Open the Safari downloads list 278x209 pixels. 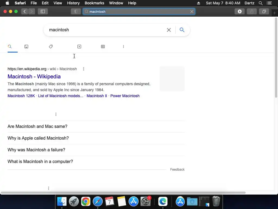coord(239,11)
